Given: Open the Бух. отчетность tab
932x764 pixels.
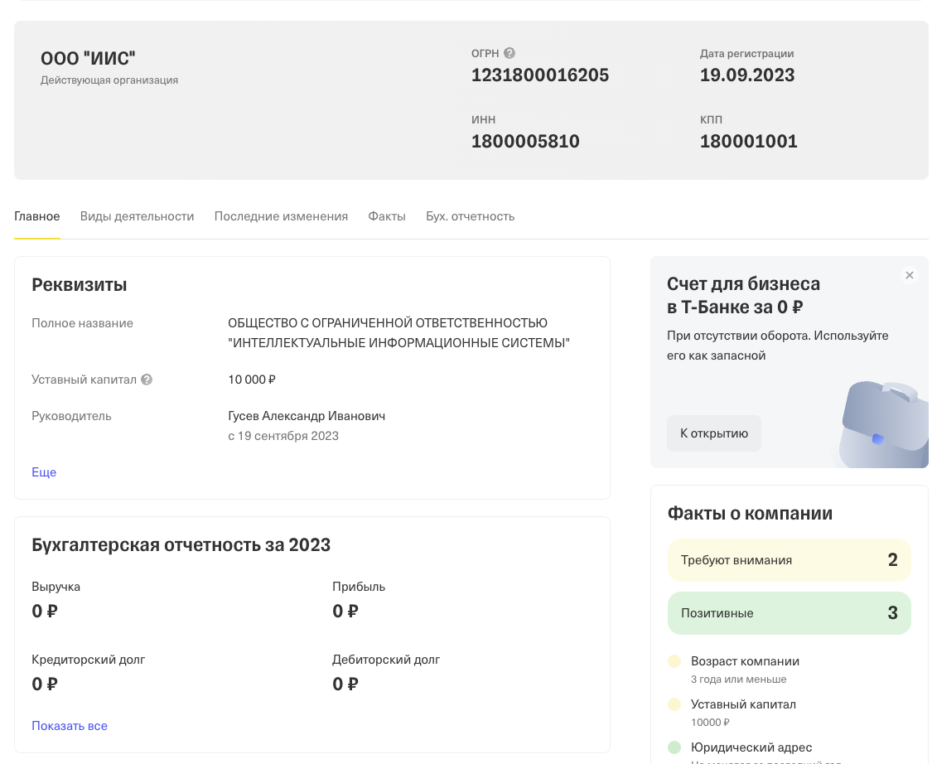Looking at the screenshot, I should point(470,216).
